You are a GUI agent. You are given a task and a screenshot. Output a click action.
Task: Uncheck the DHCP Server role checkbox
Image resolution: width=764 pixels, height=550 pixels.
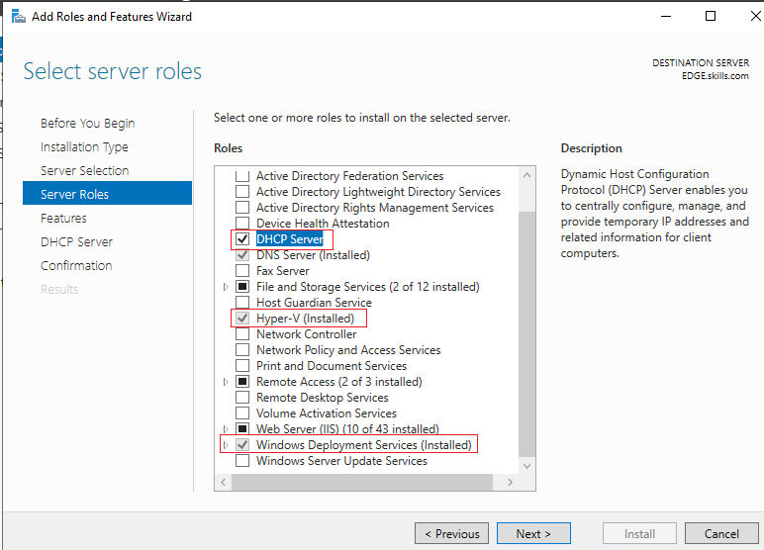point(242,238)
